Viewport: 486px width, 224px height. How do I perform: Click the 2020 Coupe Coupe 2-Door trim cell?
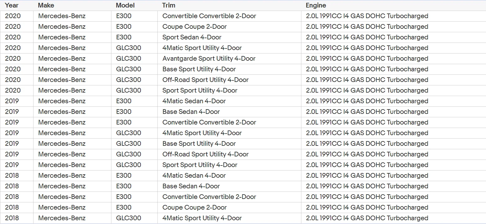(x=194, y=27)
